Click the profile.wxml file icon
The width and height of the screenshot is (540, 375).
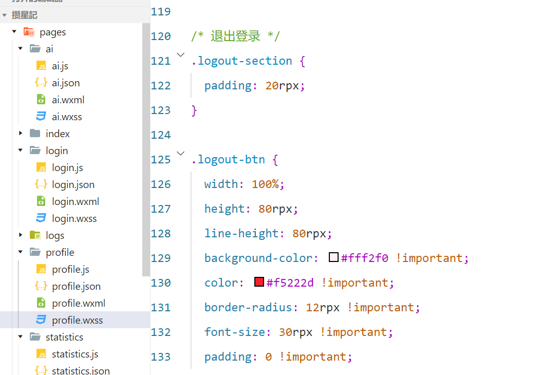41,303
